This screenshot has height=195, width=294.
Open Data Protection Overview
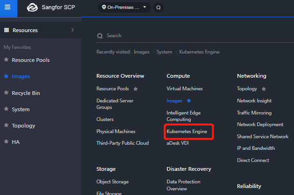tap(183, 185)
